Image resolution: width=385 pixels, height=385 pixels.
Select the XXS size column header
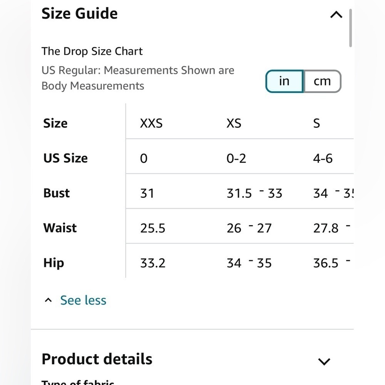point(151,123)
